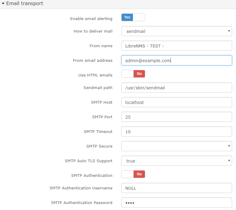This screenshot has height=210, width=236.
Task: Click into the Sendmail path field
Action: 177,88
